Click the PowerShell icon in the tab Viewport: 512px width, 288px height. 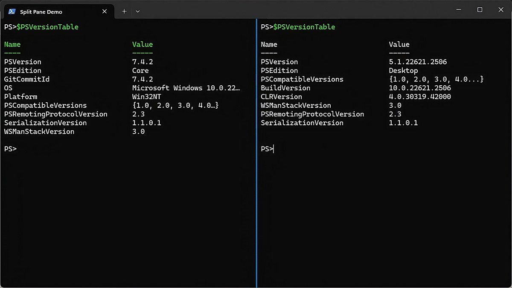click(x=12, y=12)
